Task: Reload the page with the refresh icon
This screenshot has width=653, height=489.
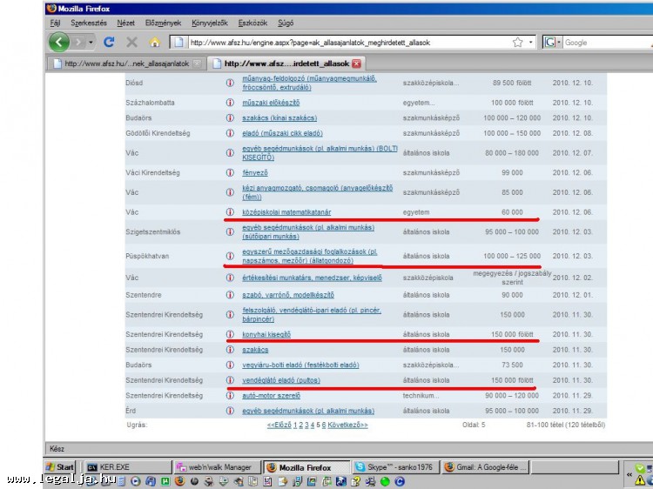Action: point(109,42)
